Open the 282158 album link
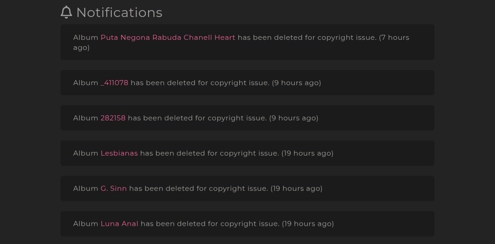This screenshot has width=495, height=244. [x=113, y=118]
